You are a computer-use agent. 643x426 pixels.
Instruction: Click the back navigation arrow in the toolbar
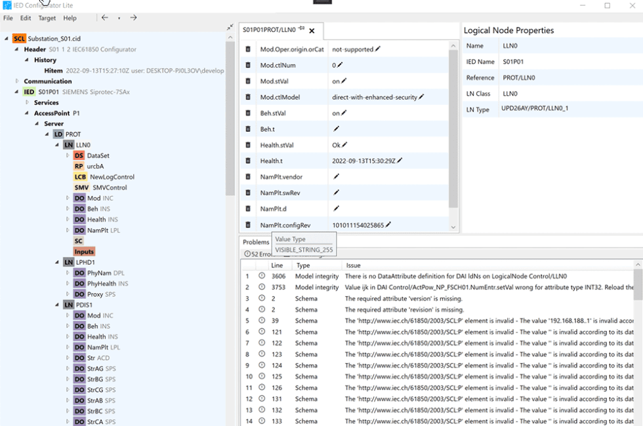104,18
